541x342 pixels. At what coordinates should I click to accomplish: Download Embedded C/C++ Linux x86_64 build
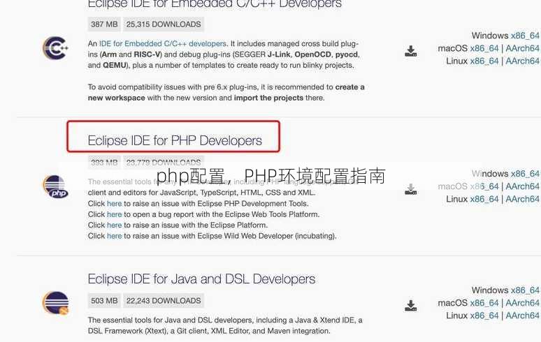coord(484,61)
